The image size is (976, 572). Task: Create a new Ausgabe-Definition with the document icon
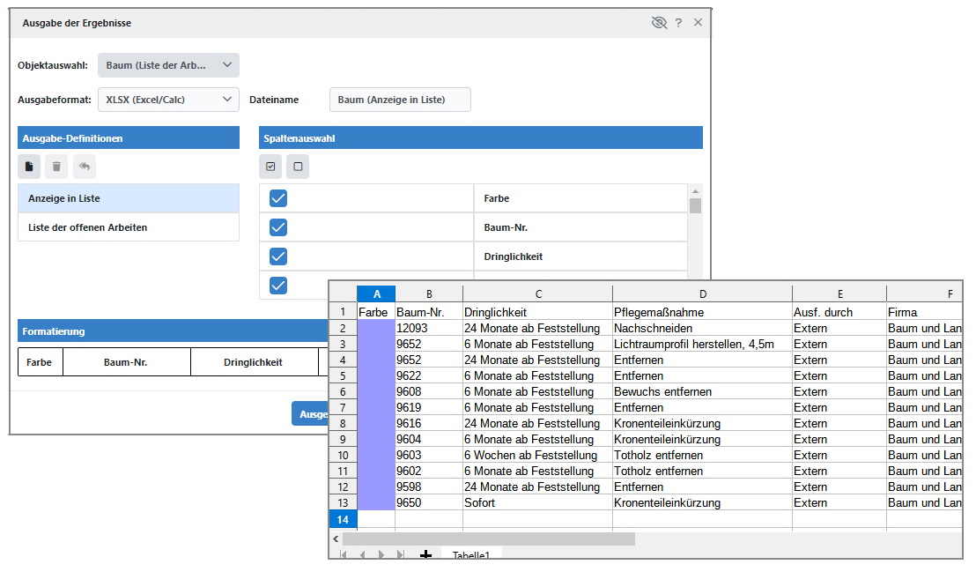tap(29, 167)
